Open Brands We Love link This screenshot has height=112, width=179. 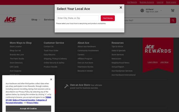17,55
